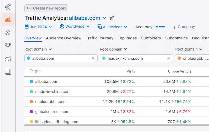
Task: Click the 53.6M unique visitors value
Action: 169,81
